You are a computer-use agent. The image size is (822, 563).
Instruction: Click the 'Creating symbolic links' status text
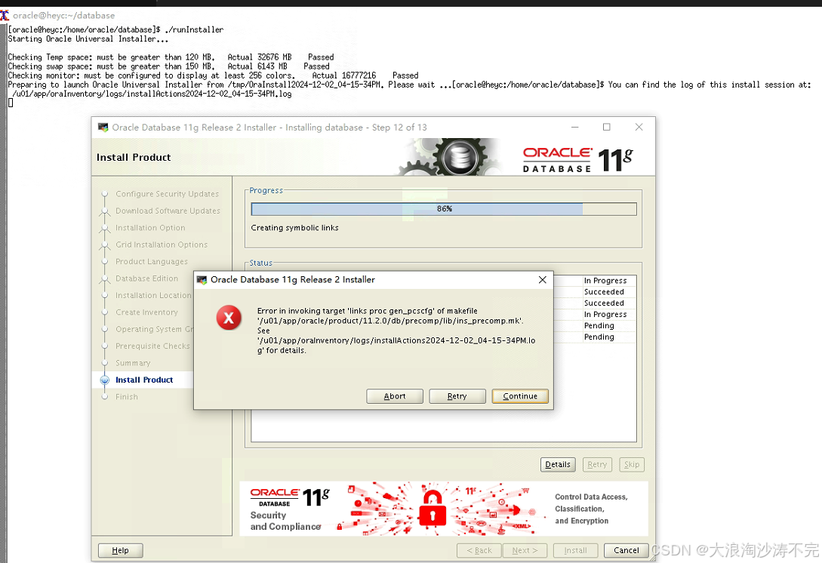click(x=294, y=227)
